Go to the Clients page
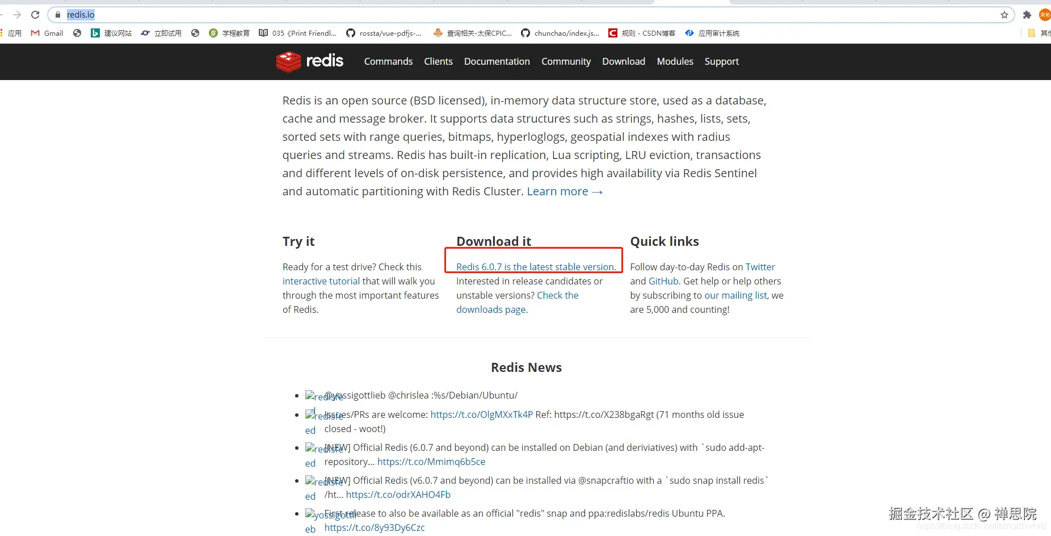 point(439,61)
